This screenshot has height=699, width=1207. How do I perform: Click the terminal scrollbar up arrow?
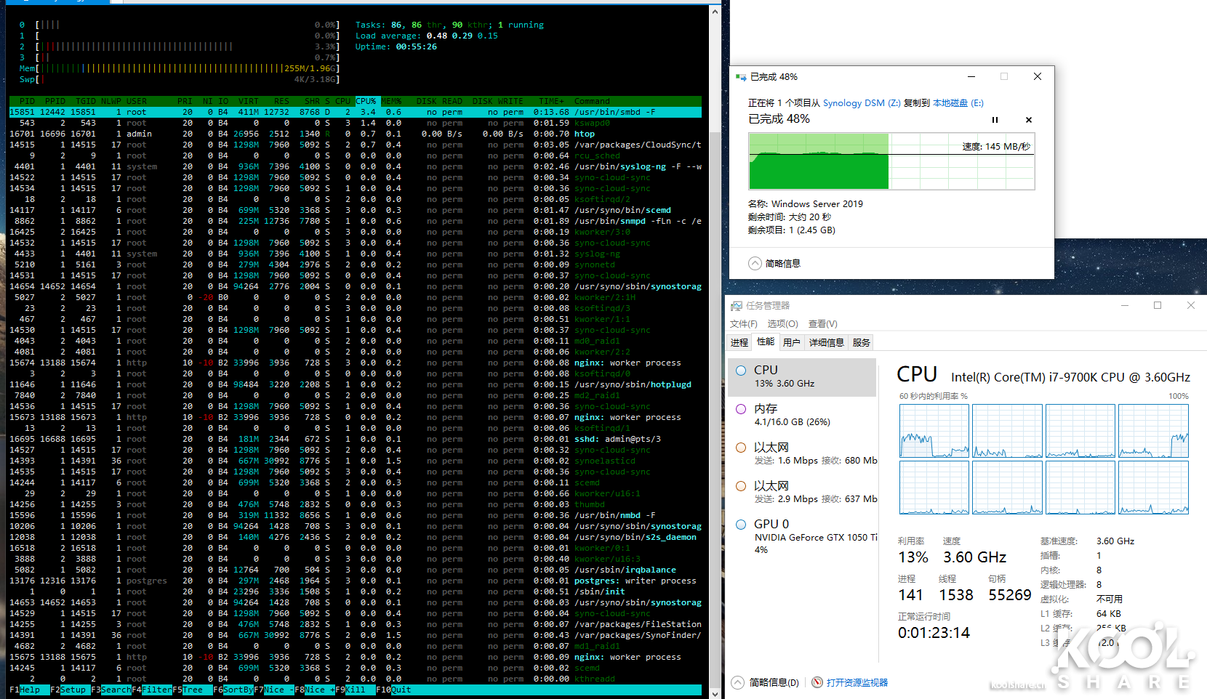715,11
